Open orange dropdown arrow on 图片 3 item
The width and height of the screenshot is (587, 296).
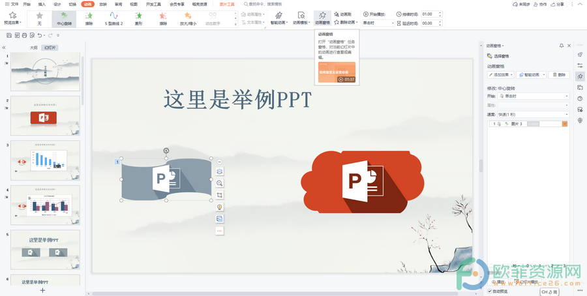(x=565, y=124)
